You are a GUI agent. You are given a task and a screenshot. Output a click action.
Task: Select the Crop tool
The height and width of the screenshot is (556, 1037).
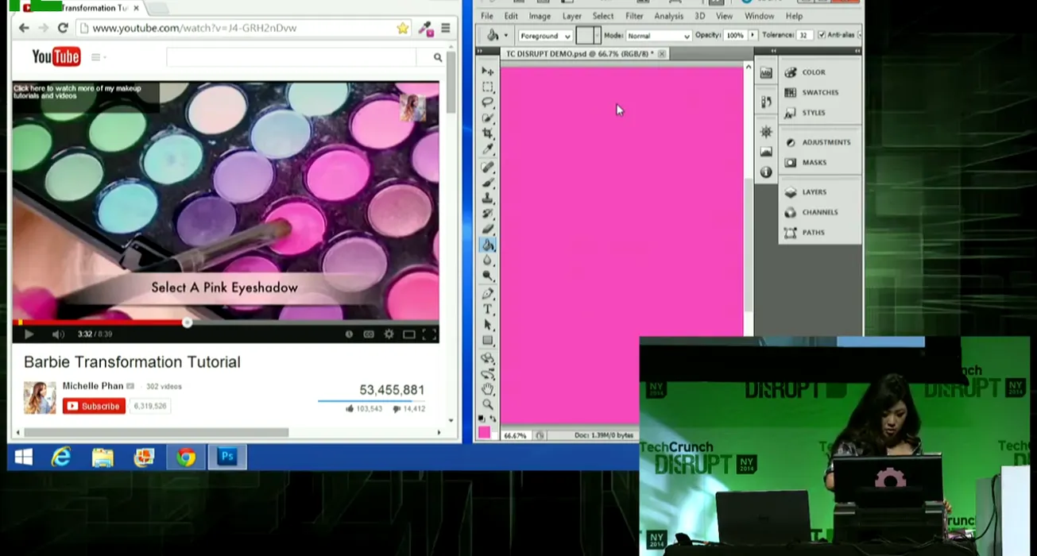pos(488,133)
